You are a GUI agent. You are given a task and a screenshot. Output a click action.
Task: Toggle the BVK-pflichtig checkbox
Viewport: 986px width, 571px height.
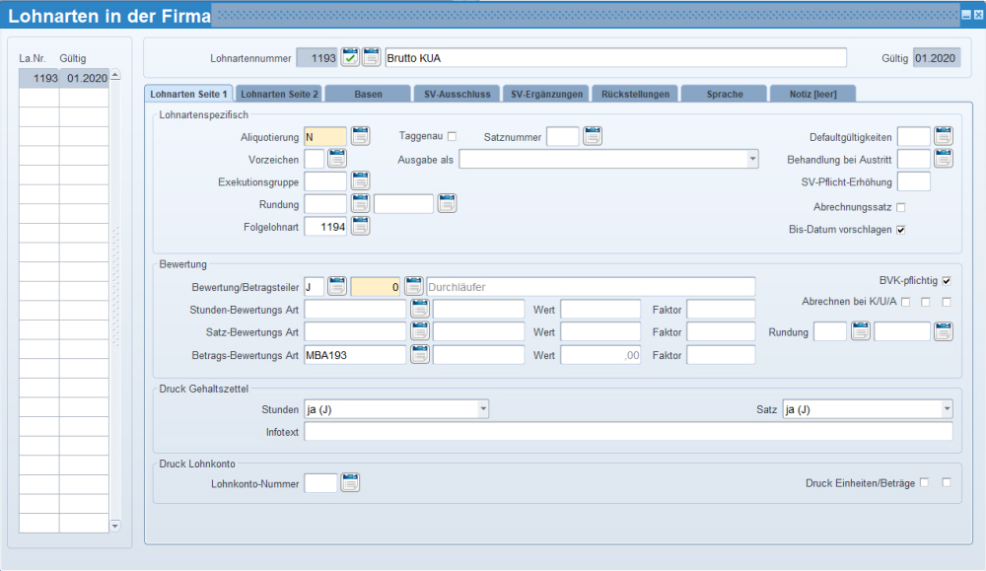(947, 280)
